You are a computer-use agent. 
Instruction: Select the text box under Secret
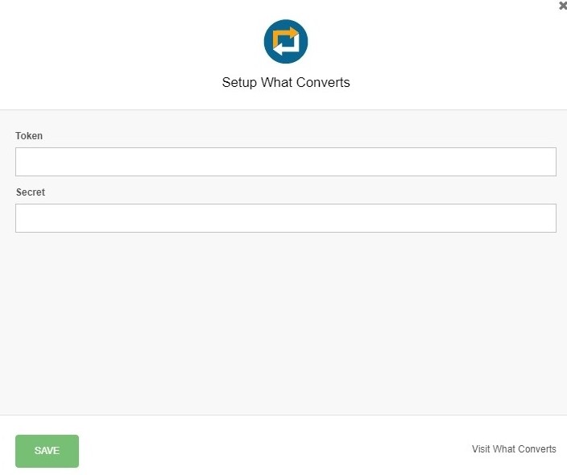click(x=286, y=218)
